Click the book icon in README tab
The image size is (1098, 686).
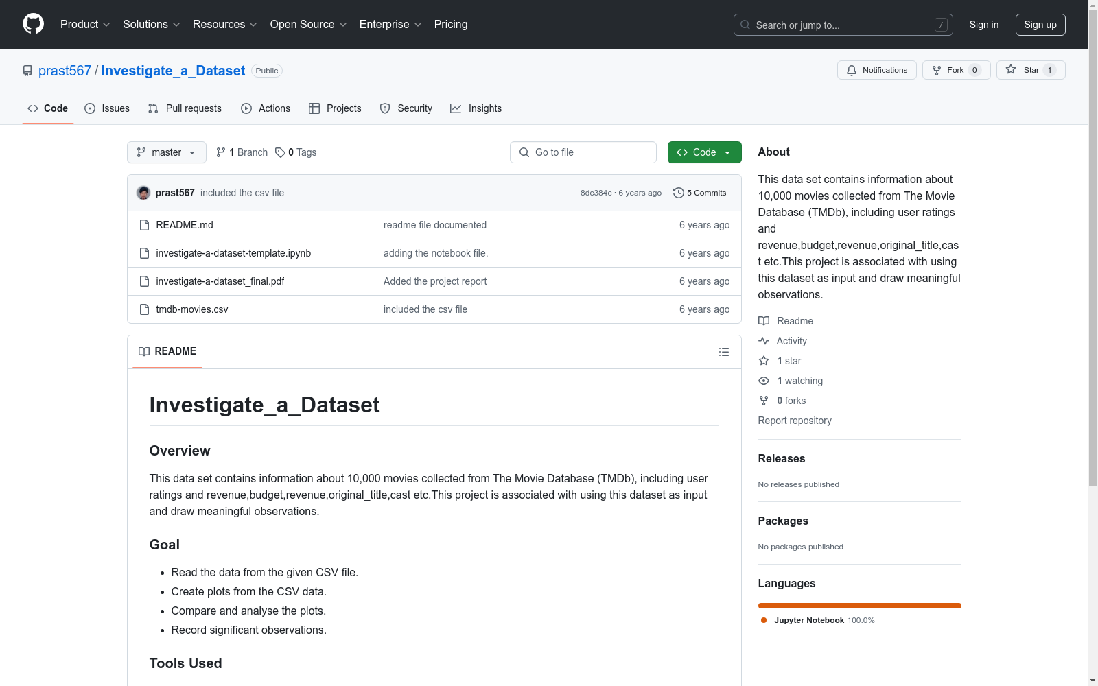pyautogui.click(x=144, y=351)
